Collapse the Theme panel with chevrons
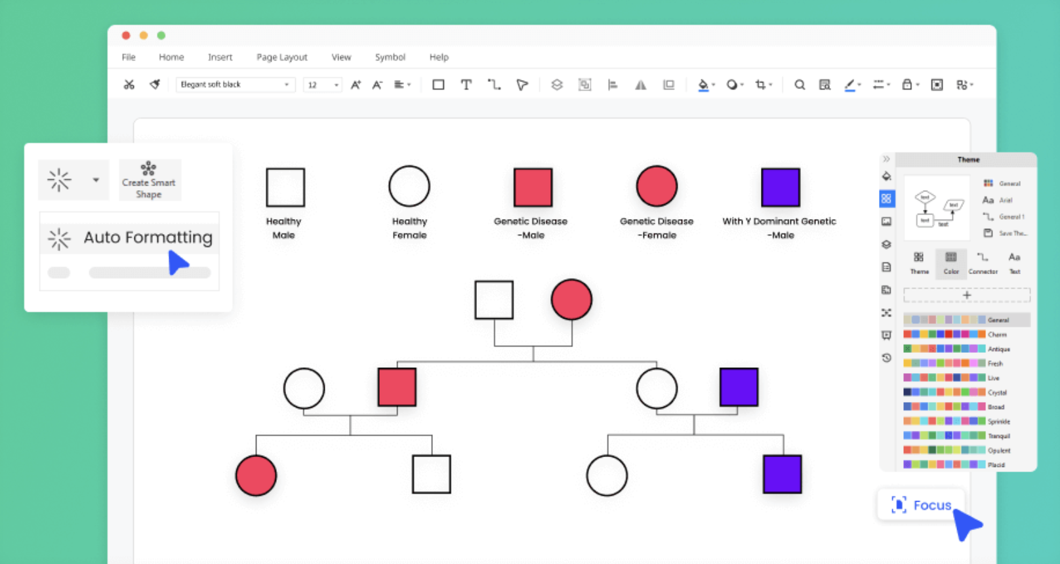1060x564 pixels. [886, 159]
